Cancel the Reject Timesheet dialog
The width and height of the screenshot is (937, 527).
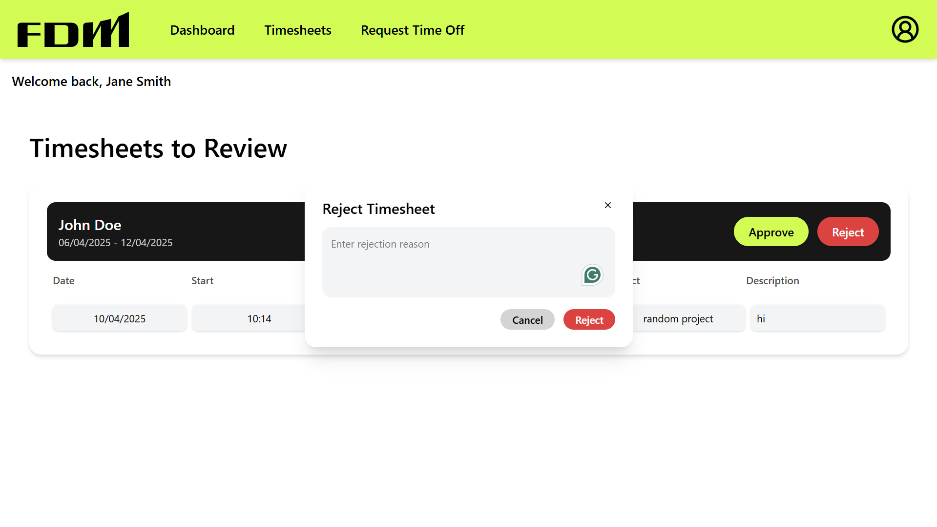point(527,320)
